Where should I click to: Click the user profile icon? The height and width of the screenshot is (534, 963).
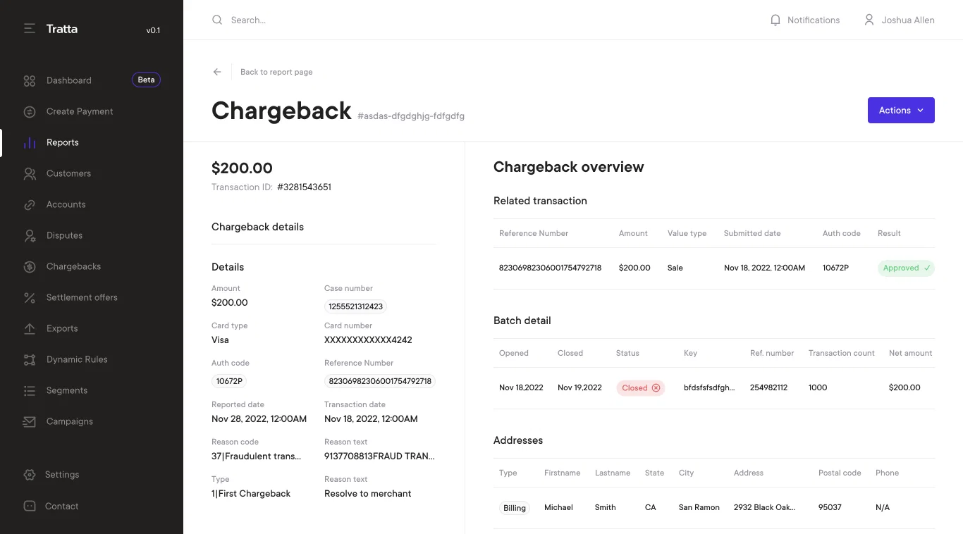click(x=869, y=20)
